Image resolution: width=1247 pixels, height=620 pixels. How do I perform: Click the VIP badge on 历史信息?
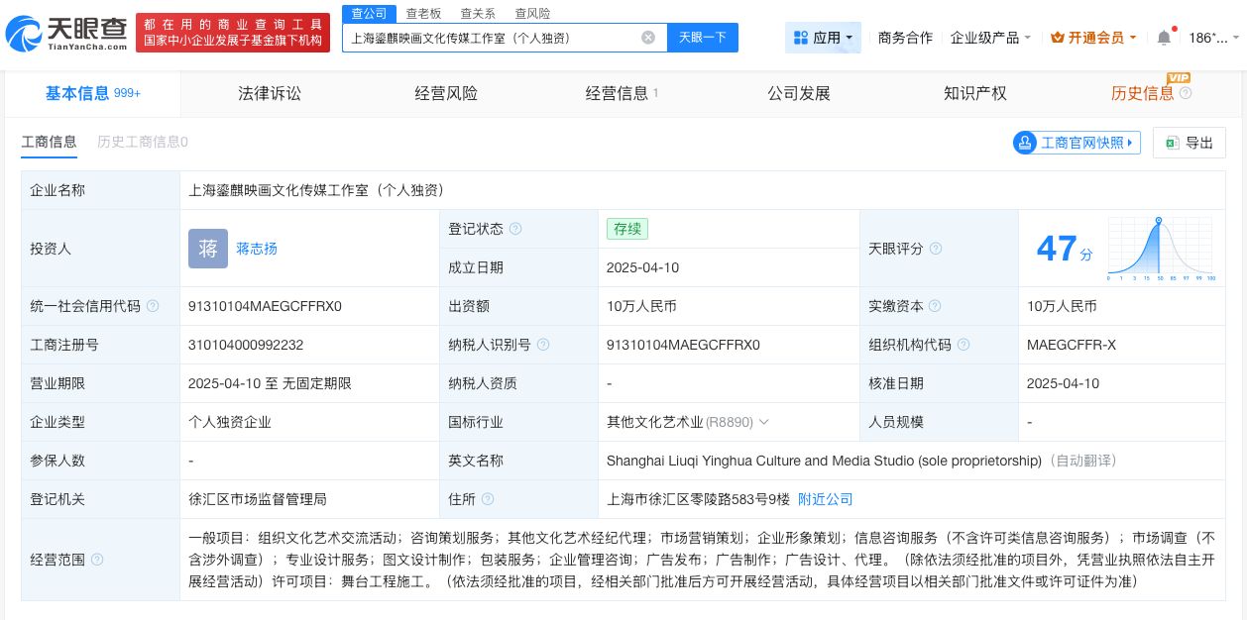point(1180,77)
